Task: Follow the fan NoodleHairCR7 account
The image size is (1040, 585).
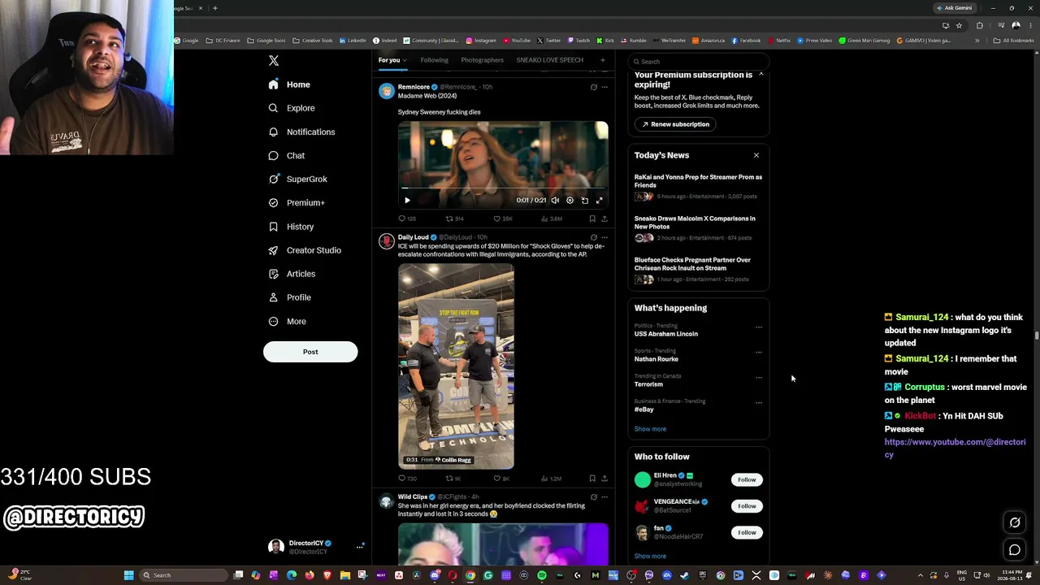Action: (747, 532)
